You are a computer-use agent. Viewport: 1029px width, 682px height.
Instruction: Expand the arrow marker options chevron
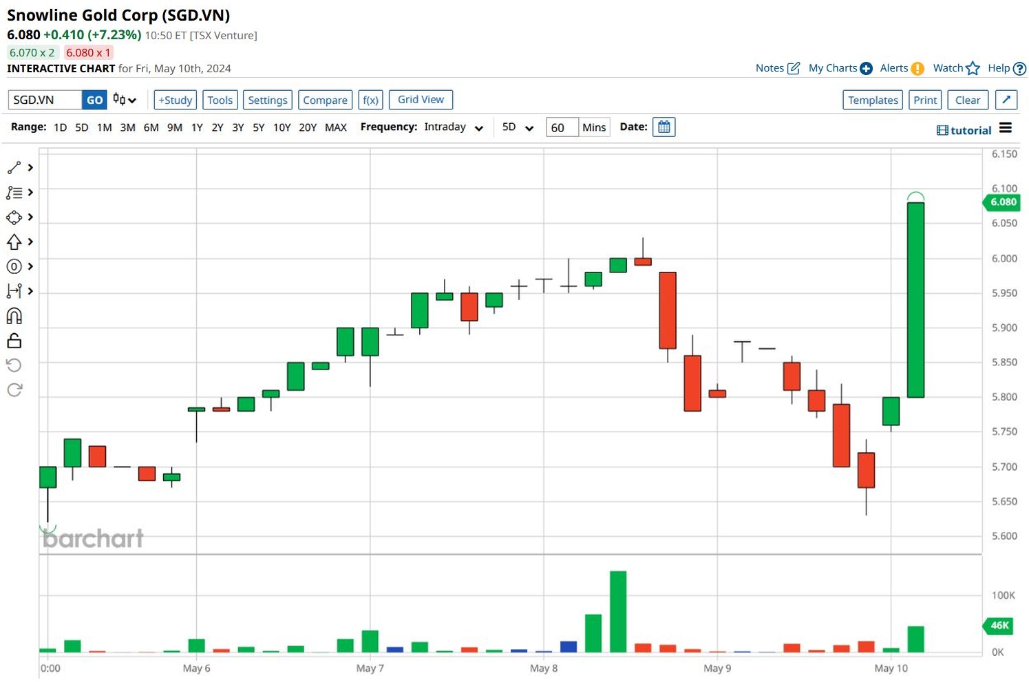[30, 242]
